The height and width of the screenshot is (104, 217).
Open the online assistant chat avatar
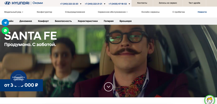click(210, 100)
